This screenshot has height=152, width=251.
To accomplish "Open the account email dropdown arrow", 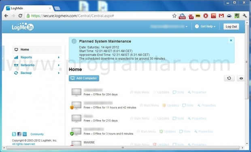I will (187, 27).
